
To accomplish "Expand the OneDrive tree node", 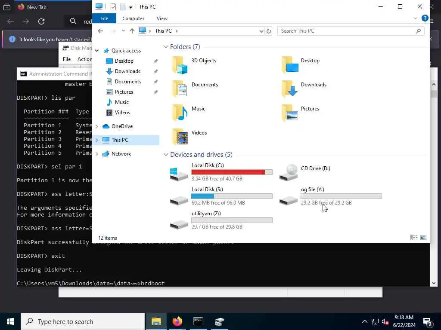I will tap(97, 126).
